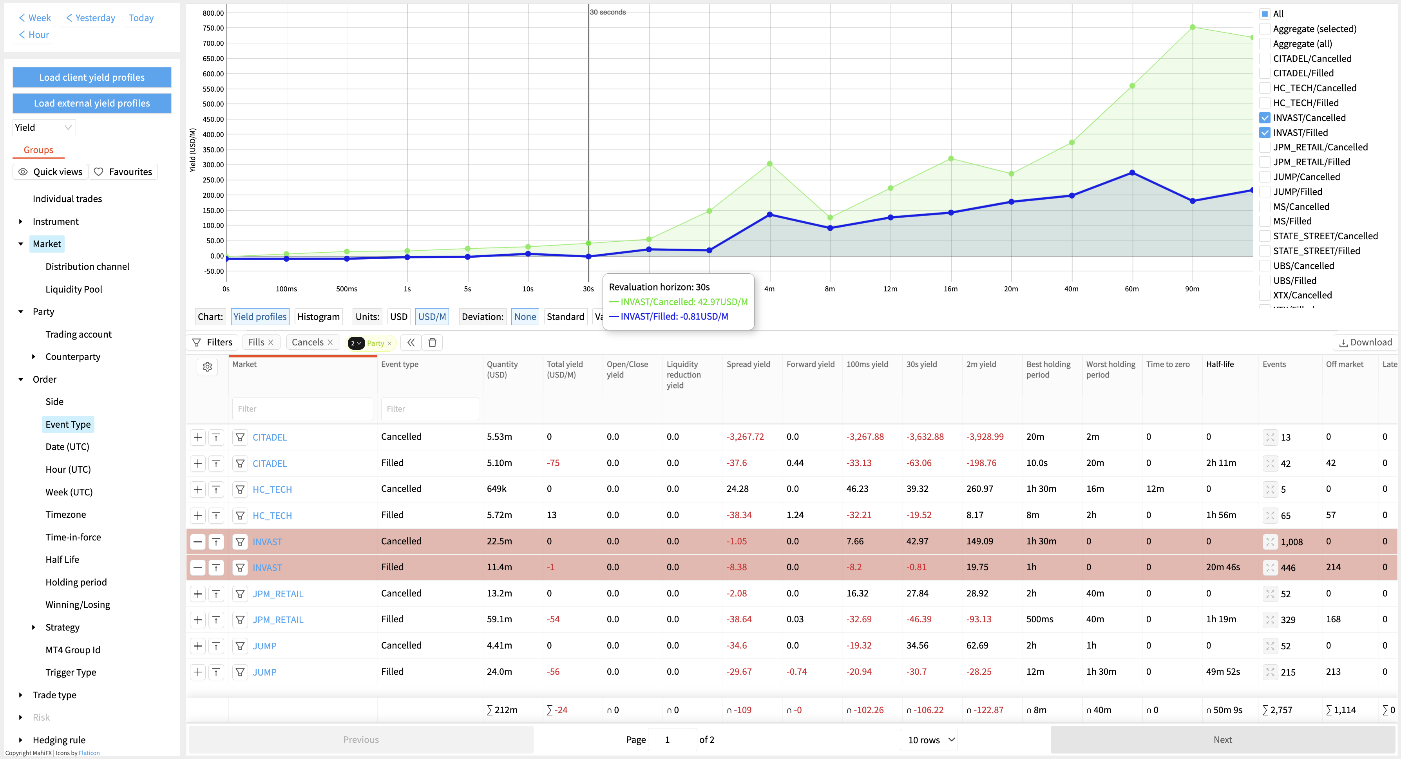Screen dimensions: 1401x759
Task: Expand the CITADEL Cancelled row plus icon
Action: 198,437
